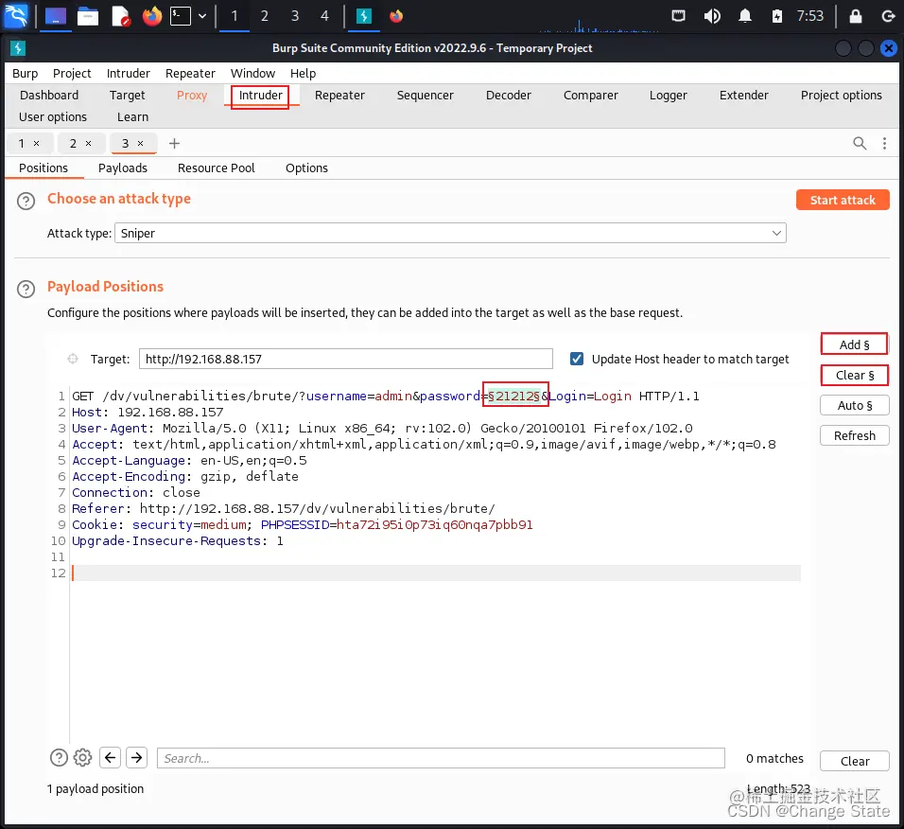904x829 pixels.
Task: Switch to workspace 4
Action: pyautogui.click(x=324, y=16)
